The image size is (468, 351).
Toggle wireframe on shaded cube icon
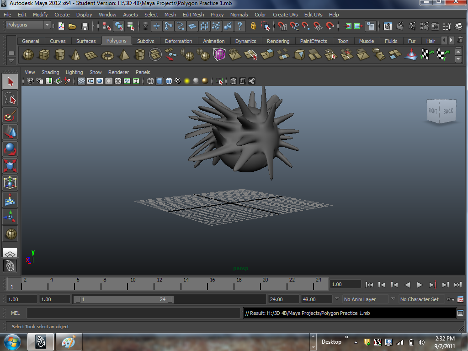169,81
